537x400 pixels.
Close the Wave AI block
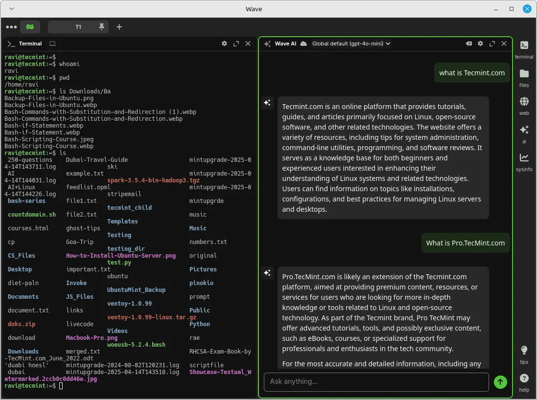(x=504, y=44)
